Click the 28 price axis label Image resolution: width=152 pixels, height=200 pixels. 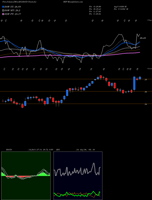tap(146, 80)
